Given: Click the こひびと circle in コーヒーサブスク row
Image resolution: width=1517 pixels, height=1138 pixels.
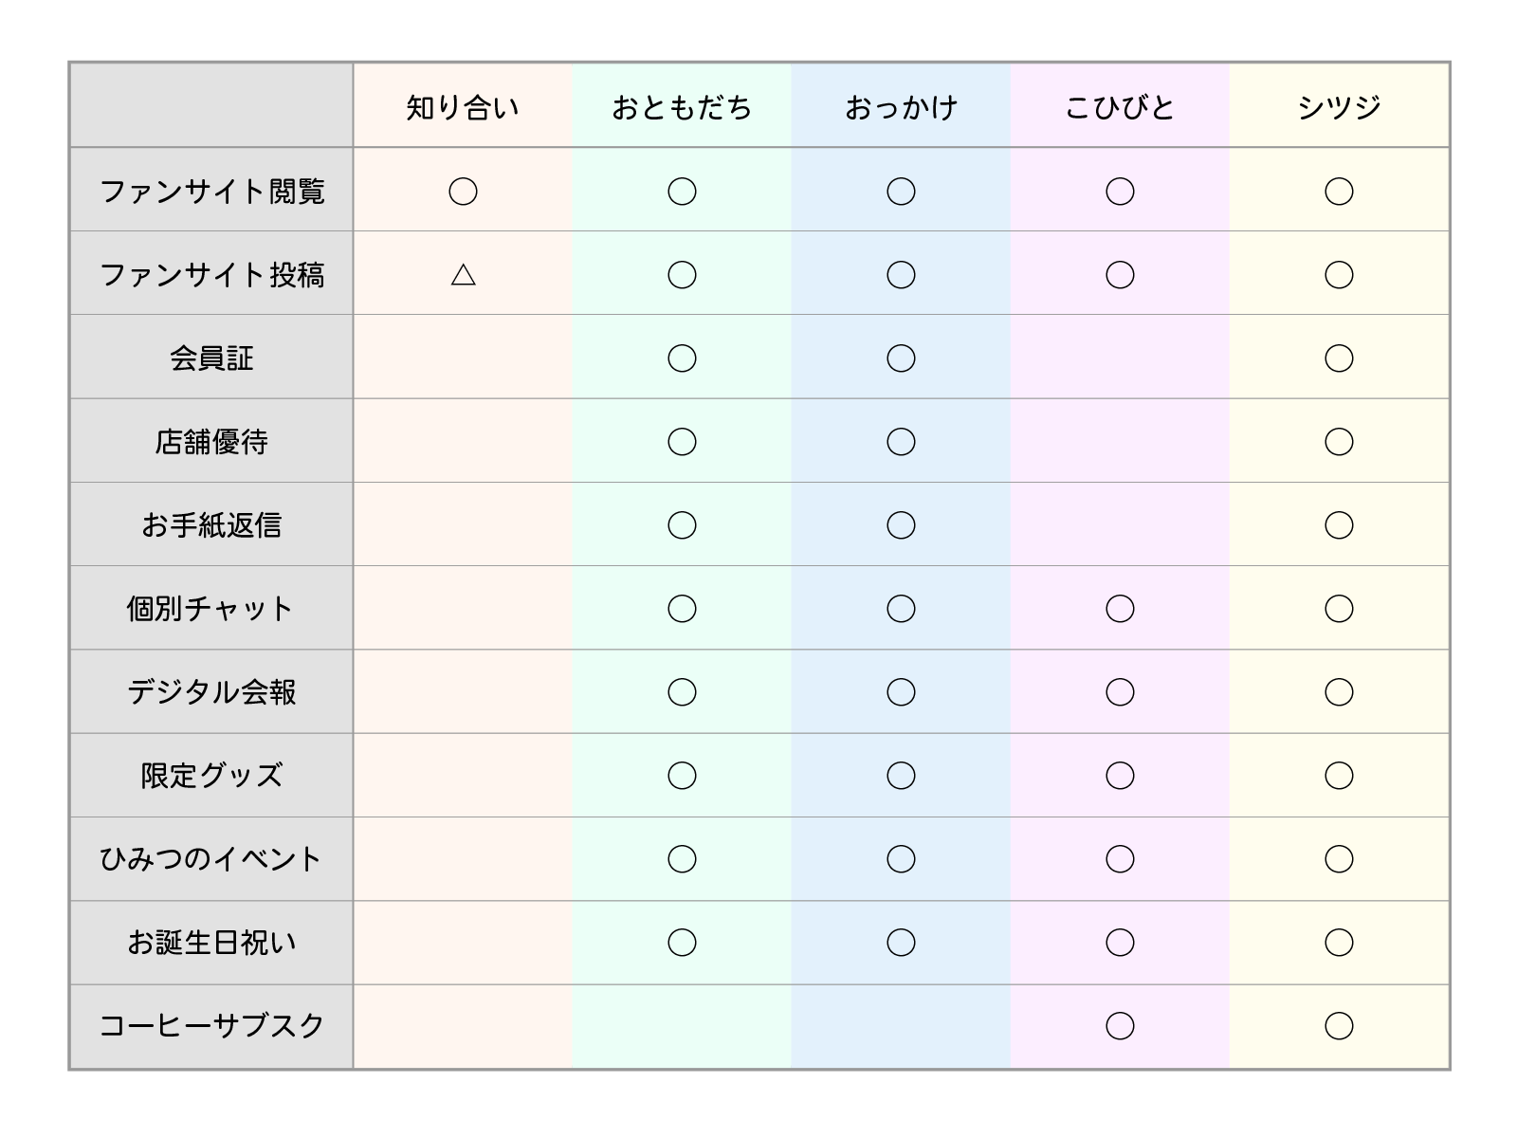Looking at the screenshot, I should 1120,1026.
